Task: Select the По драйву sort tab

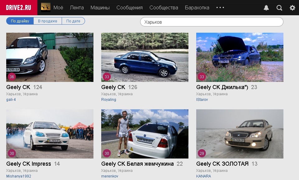Action: pyautogui.click(x=20, y=21)
